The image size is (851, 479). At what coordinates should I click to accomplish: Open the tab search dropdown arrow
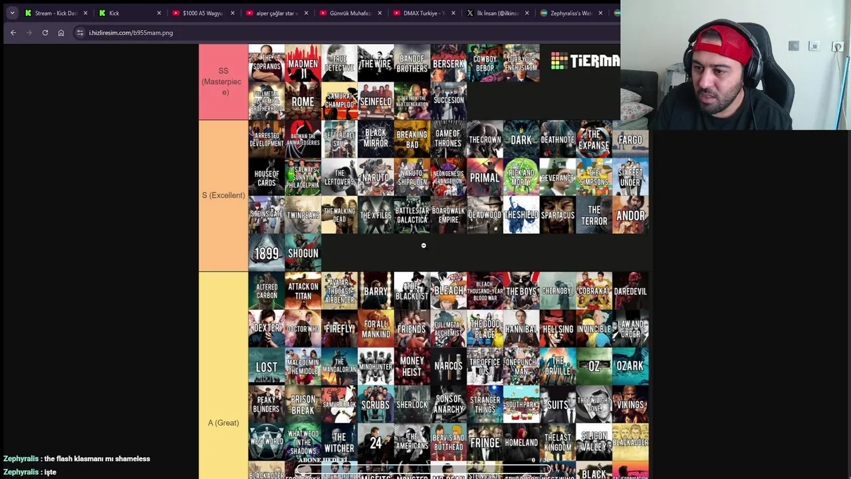coord(12,13)
